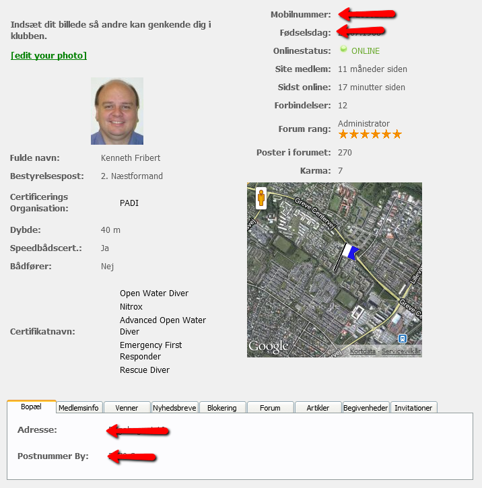Click the edit your photo link
The width and height of the screenshot is (482, 488).
coord(49,55)
